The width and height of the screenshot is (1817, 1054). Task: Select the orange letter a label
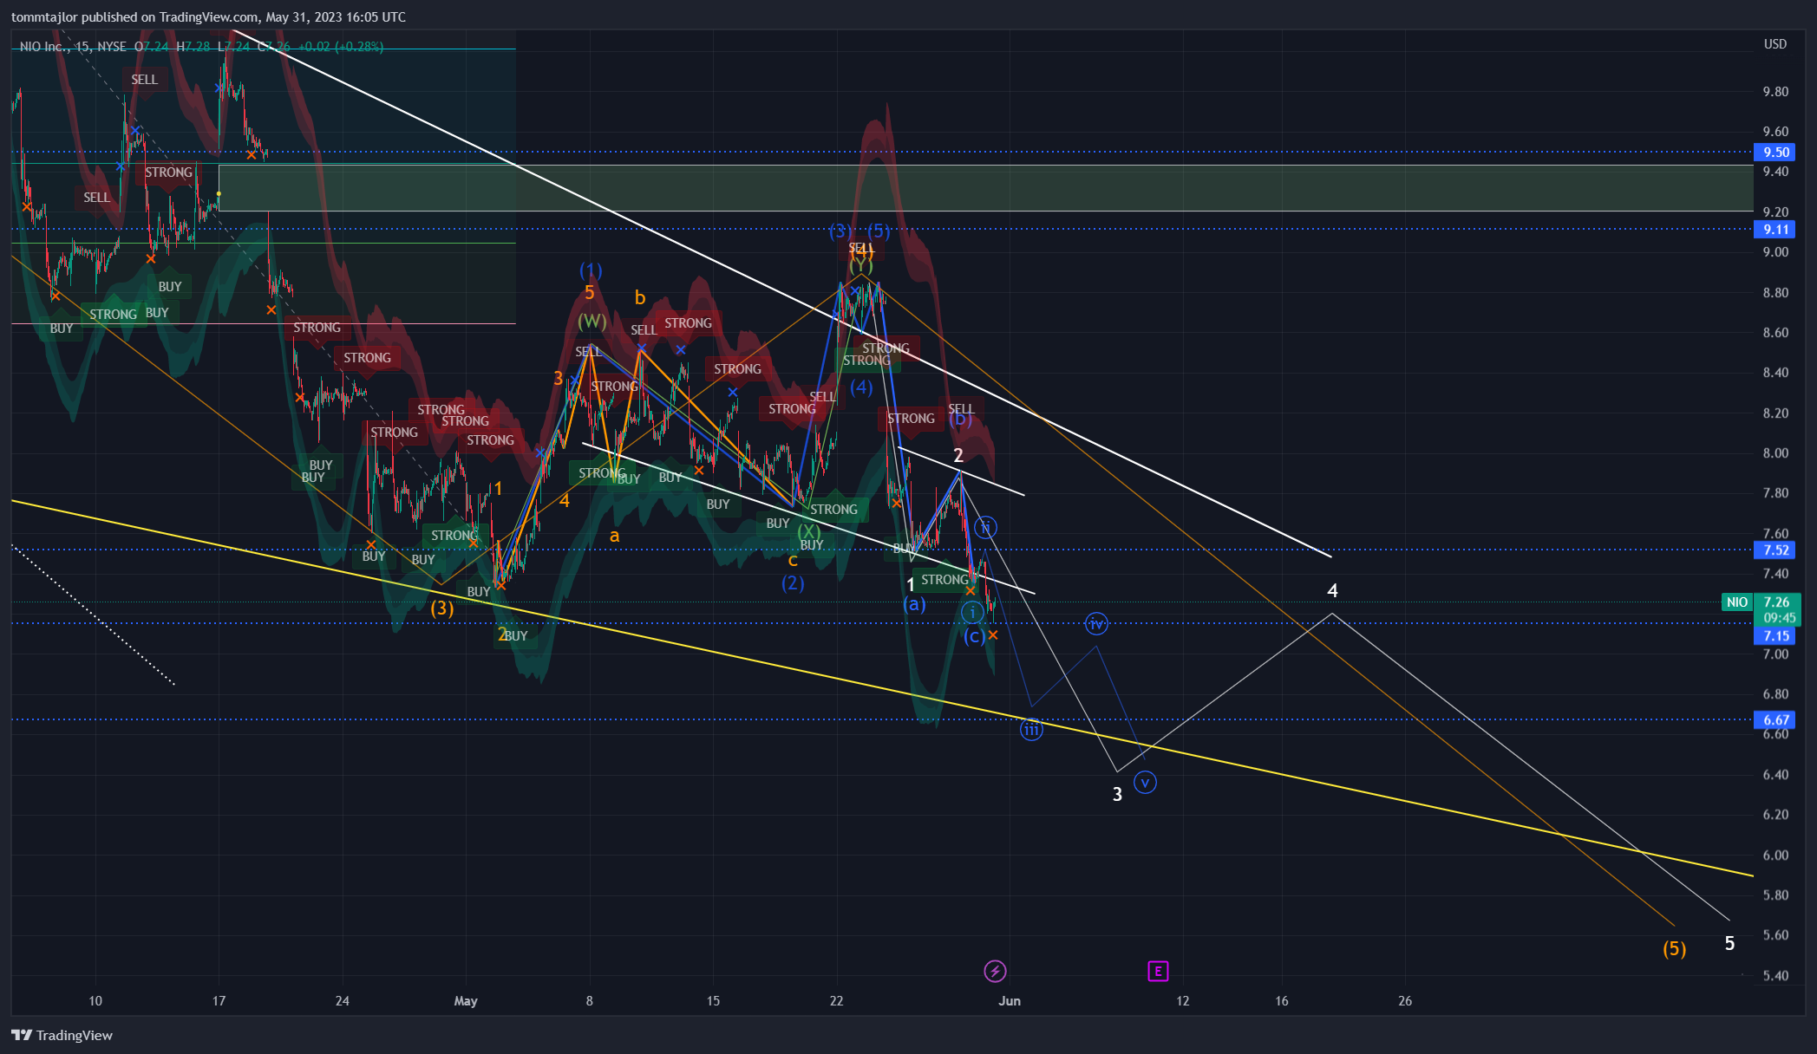point(614,536)
